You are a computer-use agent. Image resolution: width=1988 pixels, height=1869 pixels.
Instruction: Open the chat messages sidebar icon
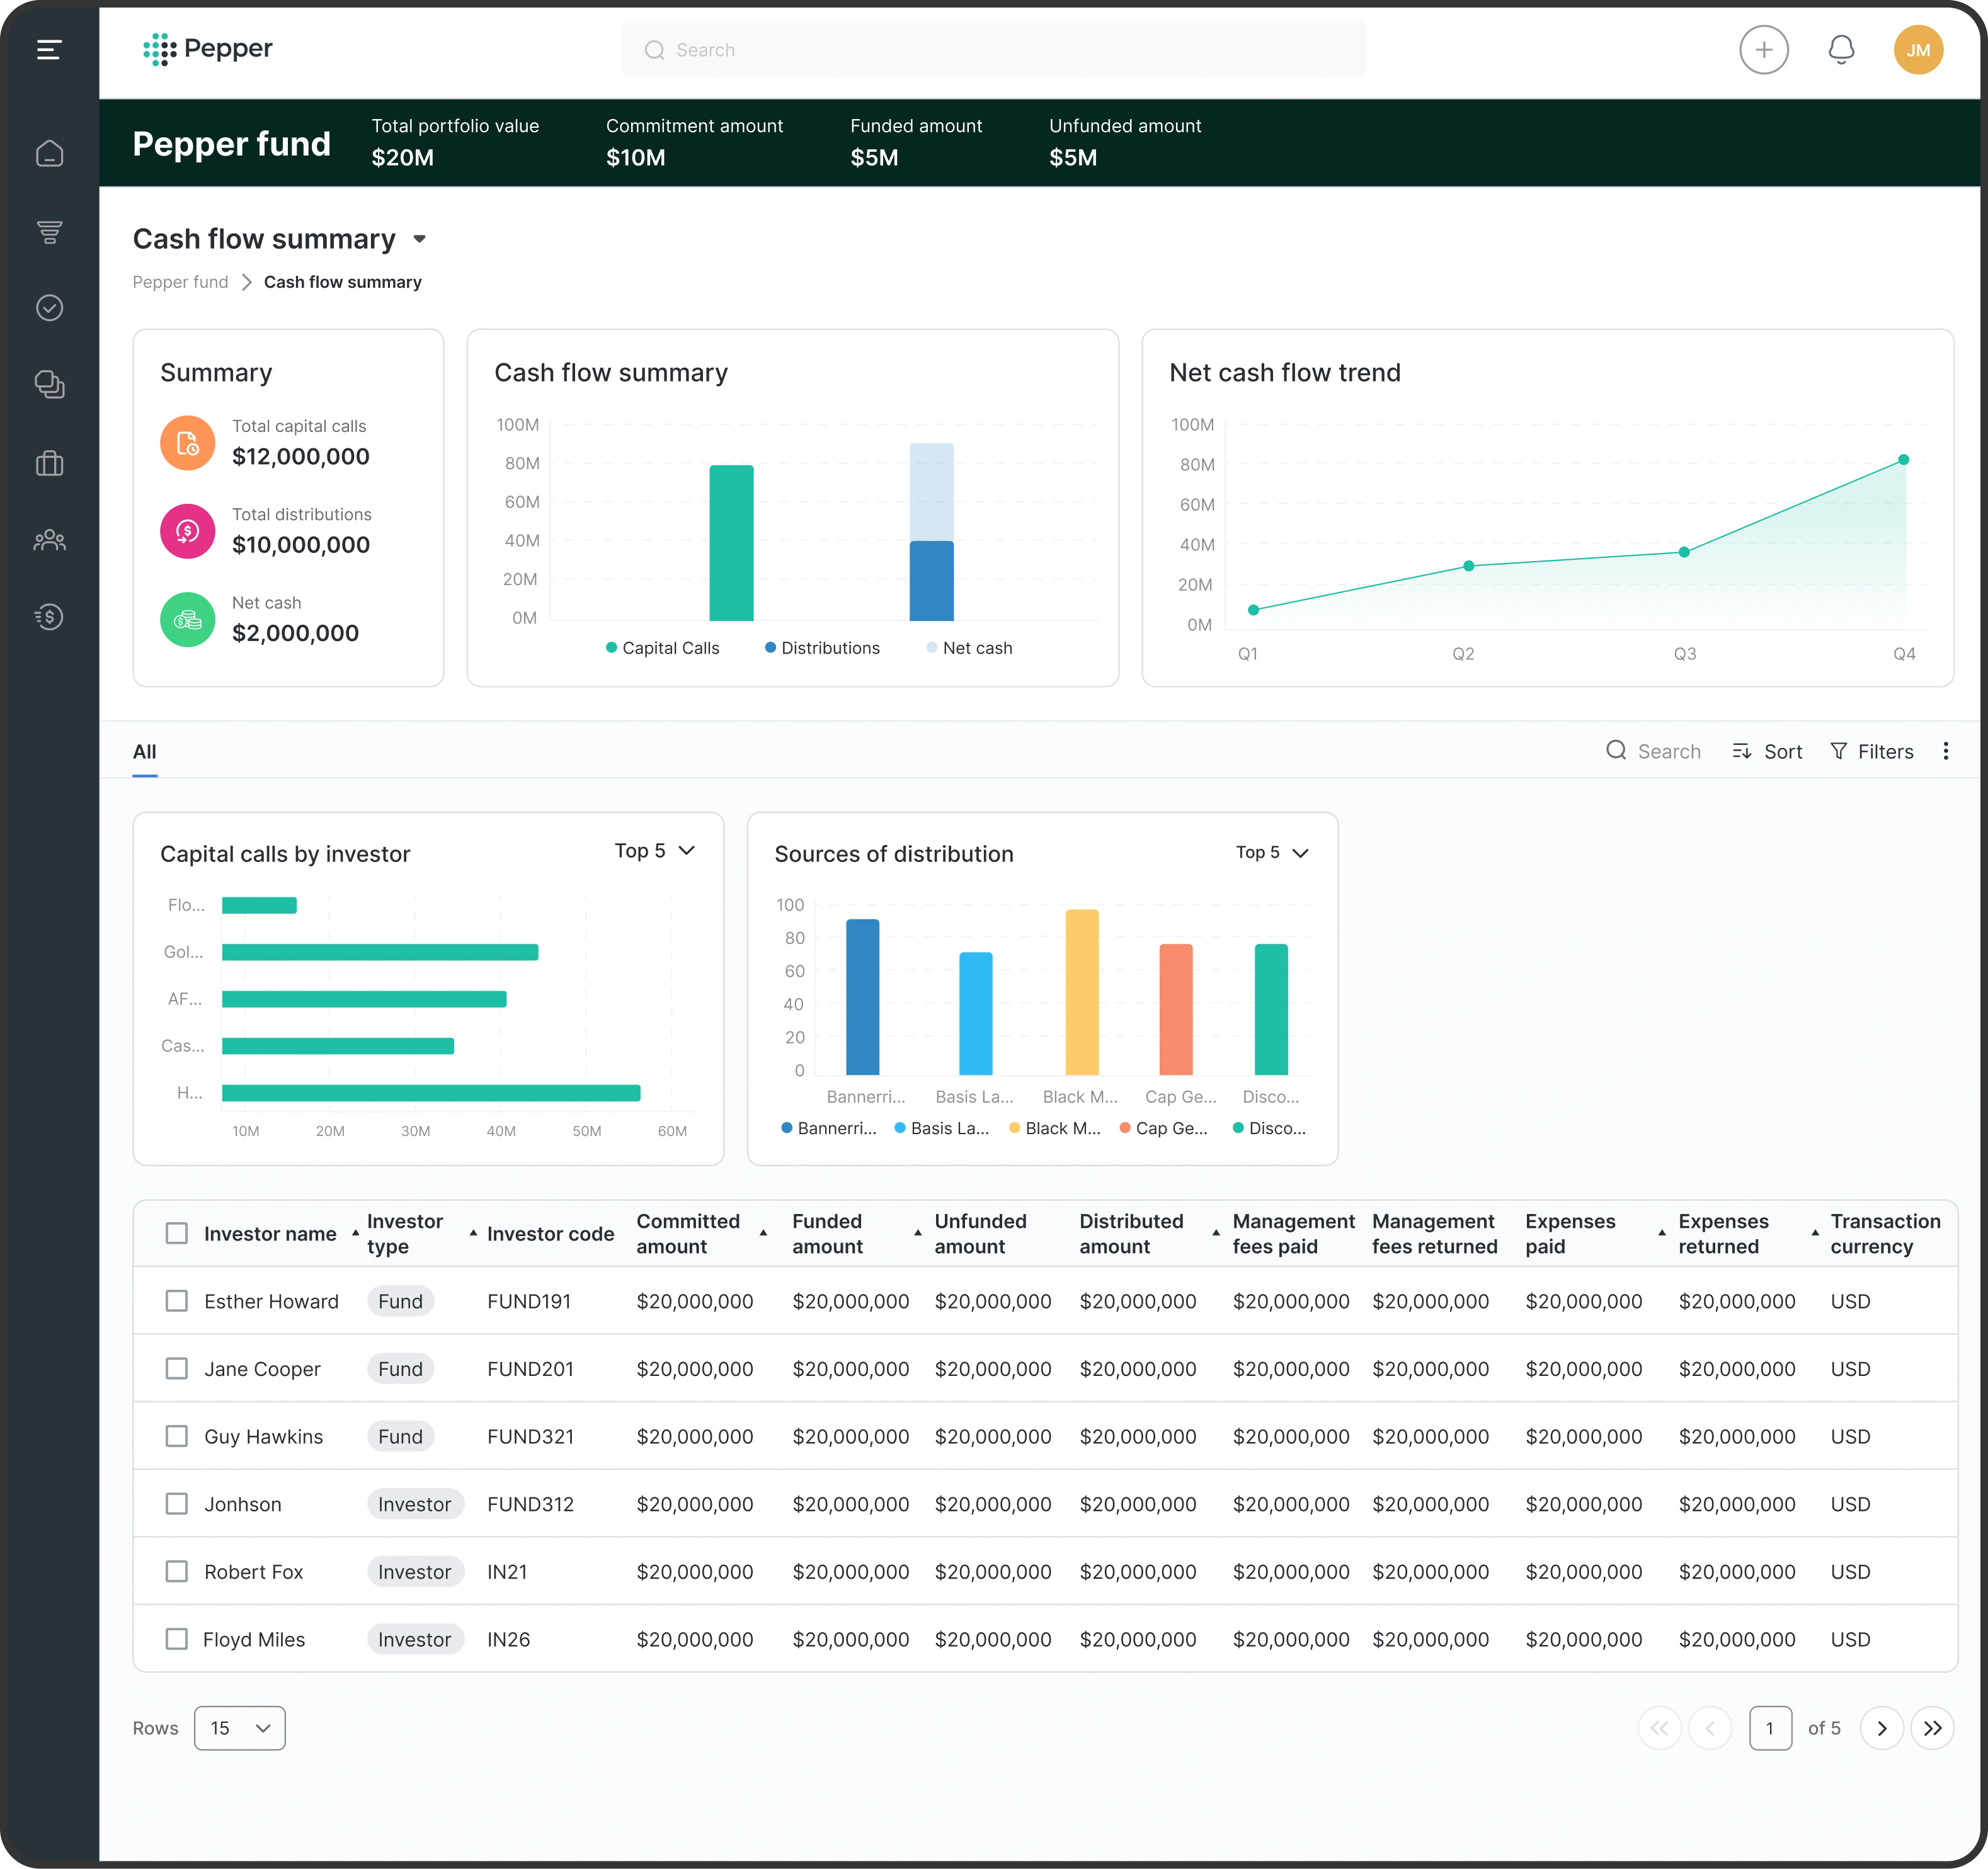pos(49,385)
